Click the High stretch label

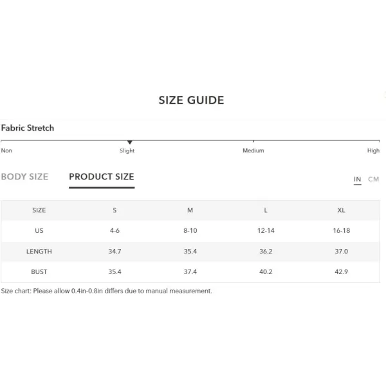373,151
